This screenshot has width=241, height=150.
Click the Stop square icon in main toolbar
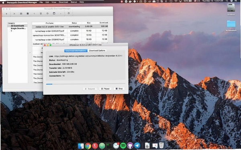click(28, 14)
